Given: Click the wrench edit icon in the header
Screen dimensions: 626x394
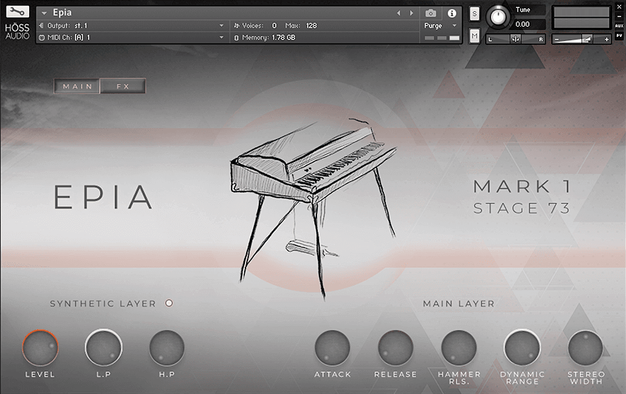Looking at the screenshot, I should (x=16, y=12).
